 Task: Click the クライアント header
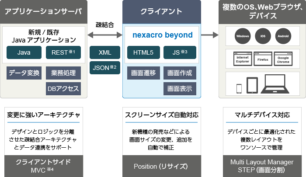pyautogui.click(x=162, y=12)
